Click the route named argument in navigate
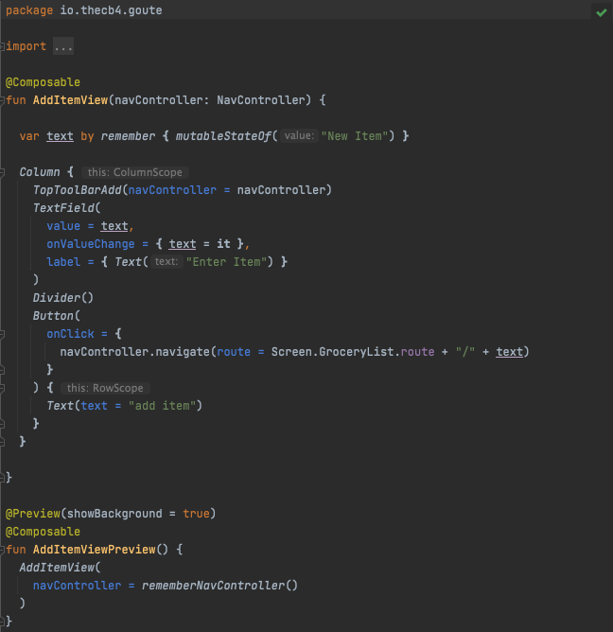 click(234, 352)
